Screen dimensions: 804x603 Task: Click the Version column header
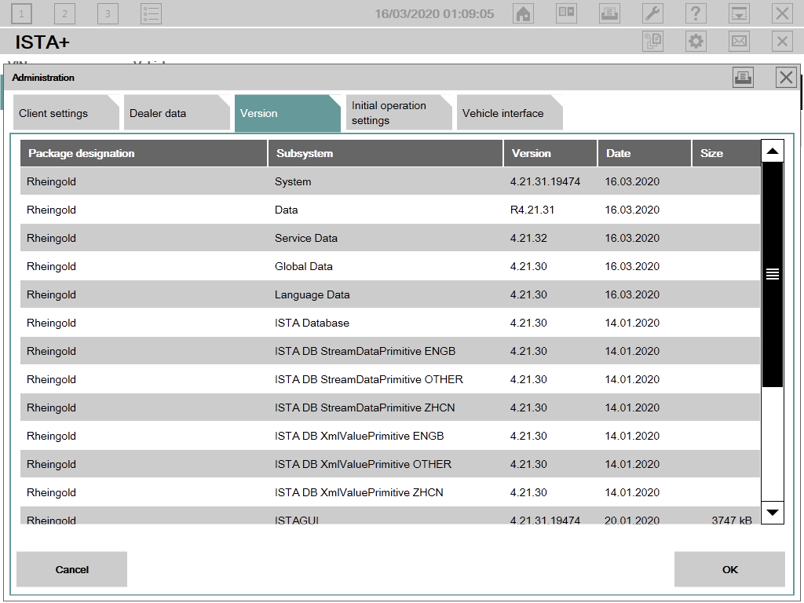pyautogui.click(x=550, y=153)
